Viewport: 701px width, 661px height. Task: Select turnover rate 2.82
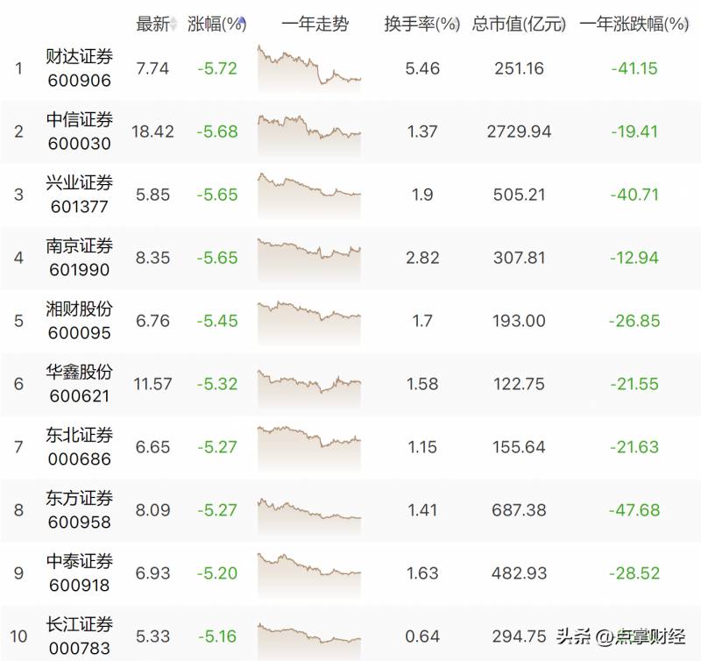[x=422, y=258]
